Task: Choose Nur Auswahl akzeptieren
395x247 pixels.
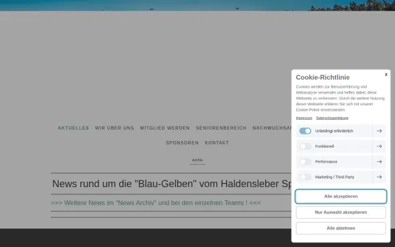Action: (341, 212)
